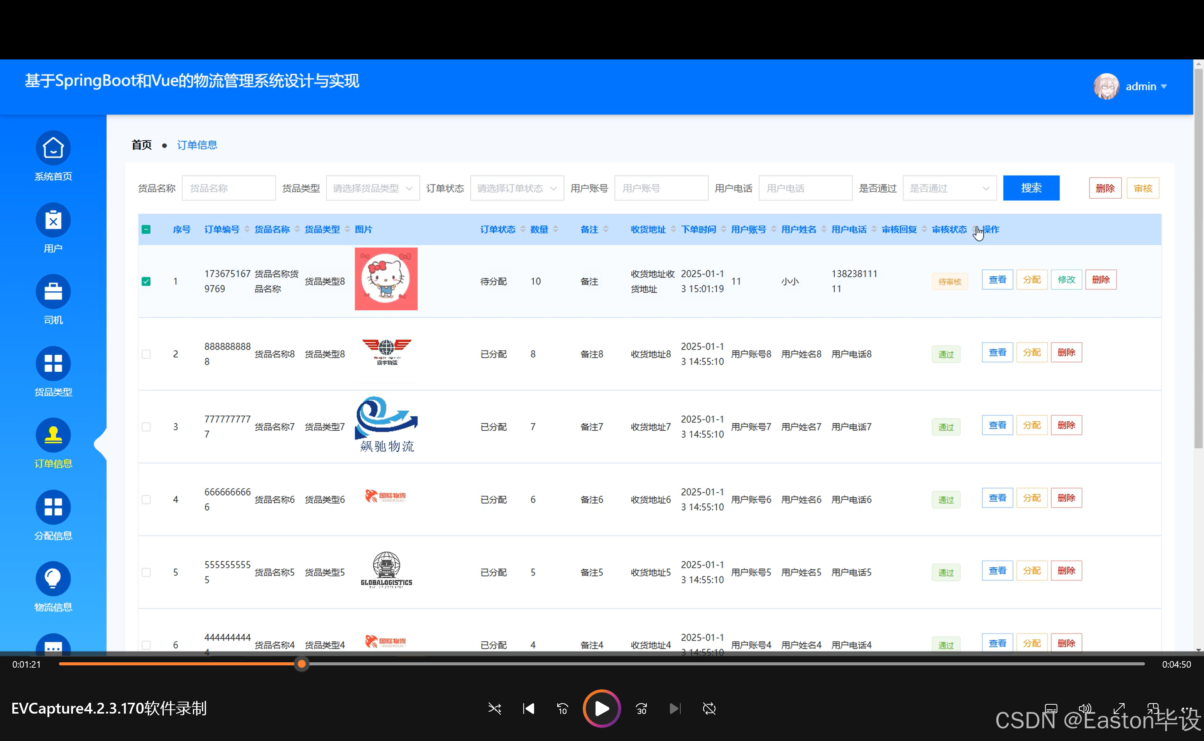
Task: Uncheck the checkbox for order row 1
Action: click(x=146, y=281)
